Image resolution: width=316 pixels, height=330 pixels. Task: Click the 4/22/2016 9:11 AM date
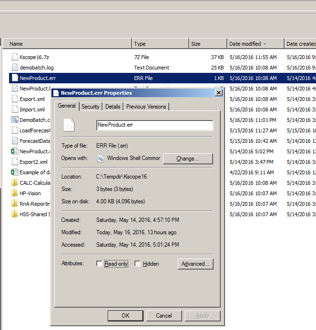point(252,172)
